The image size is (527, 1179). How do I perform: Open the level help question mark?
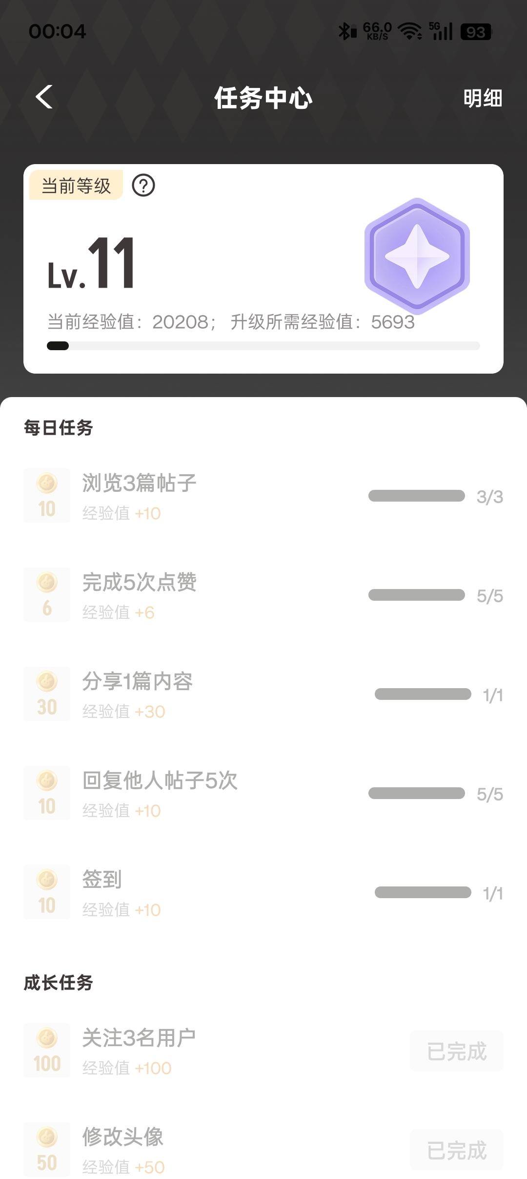tap(143, 186)
